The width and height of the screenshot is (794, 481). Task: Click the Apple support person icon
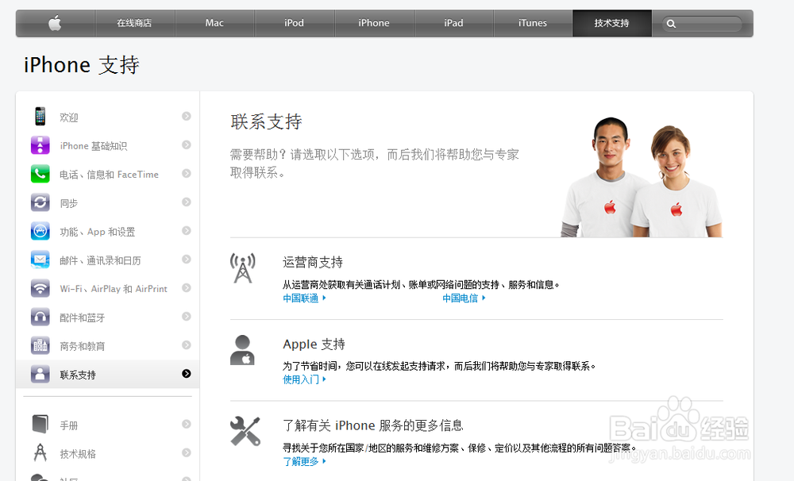point(242,350)
